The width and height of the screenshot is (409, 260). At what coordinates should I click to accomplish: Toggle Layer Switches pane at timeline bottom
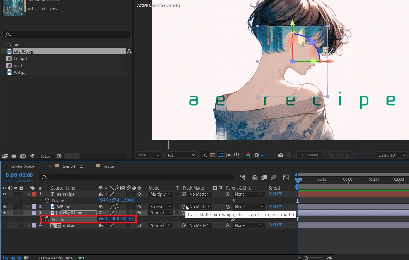point(5,258)
